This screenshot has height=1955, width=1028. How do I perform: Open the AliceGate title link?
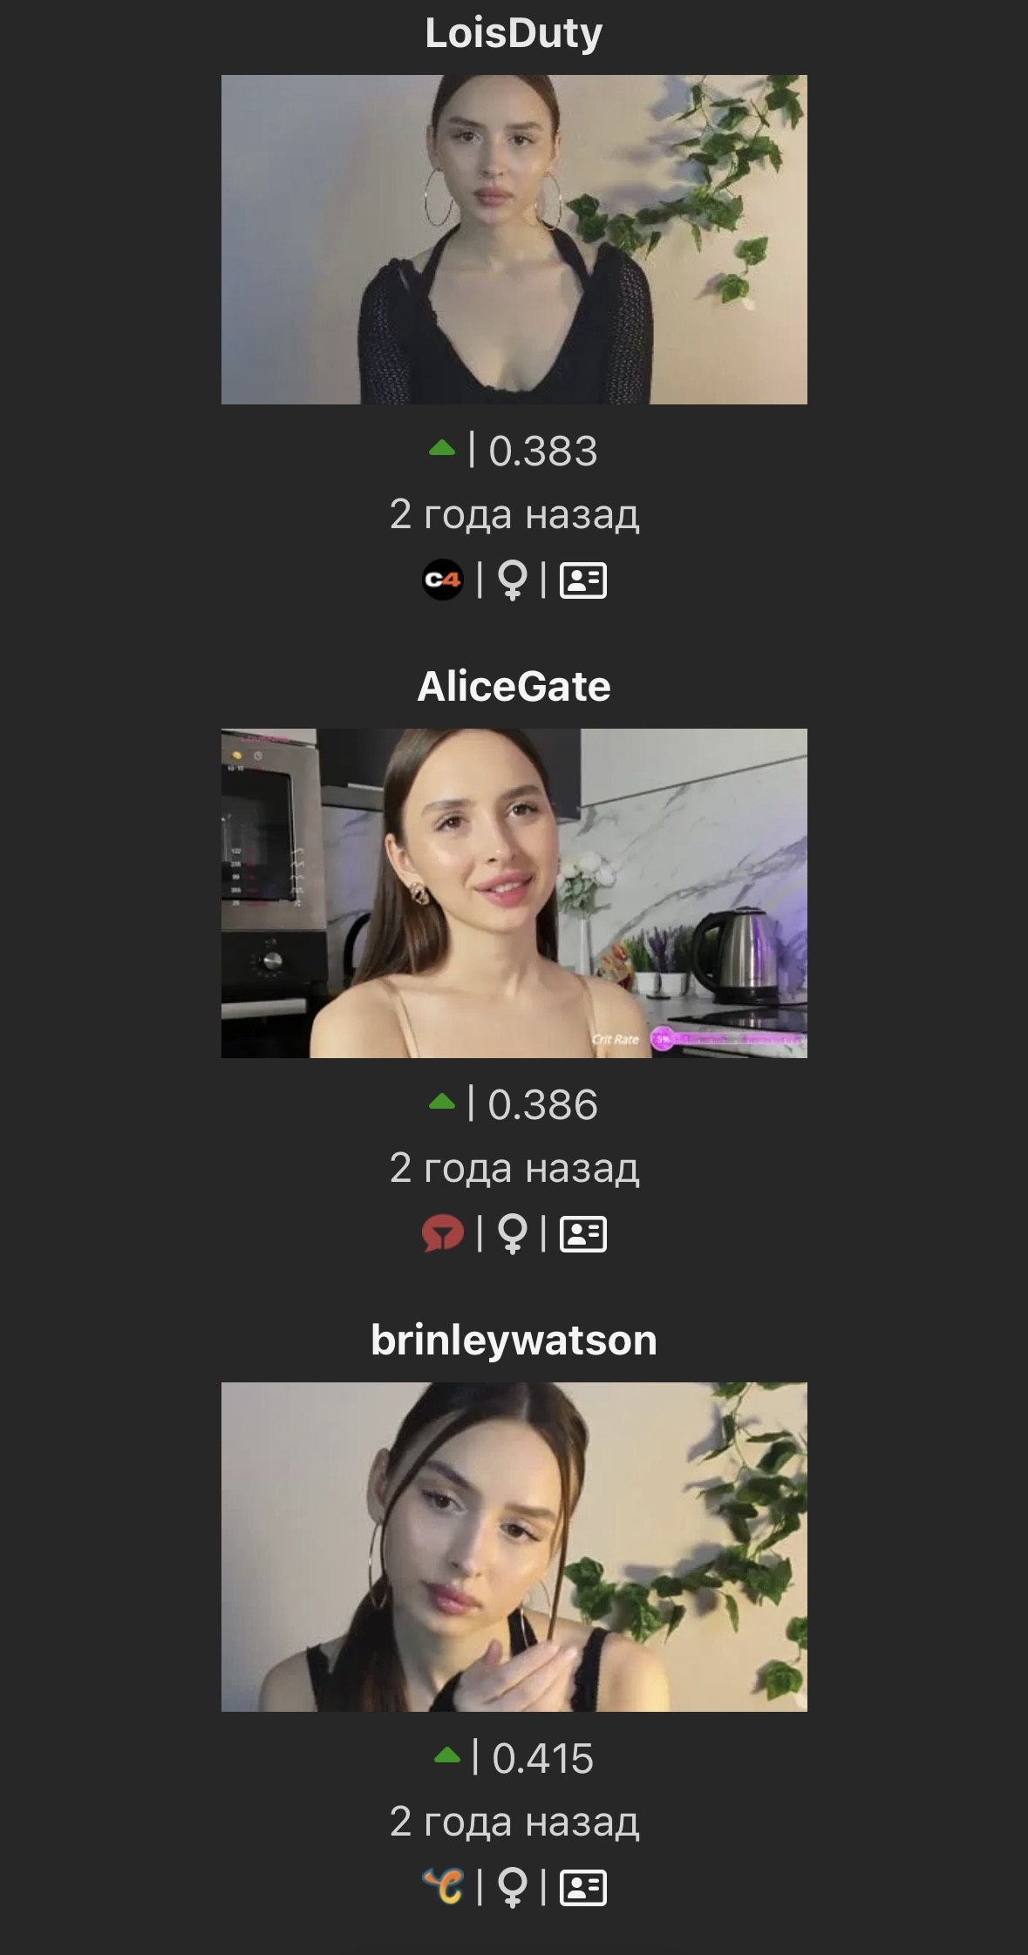(514, 687)
